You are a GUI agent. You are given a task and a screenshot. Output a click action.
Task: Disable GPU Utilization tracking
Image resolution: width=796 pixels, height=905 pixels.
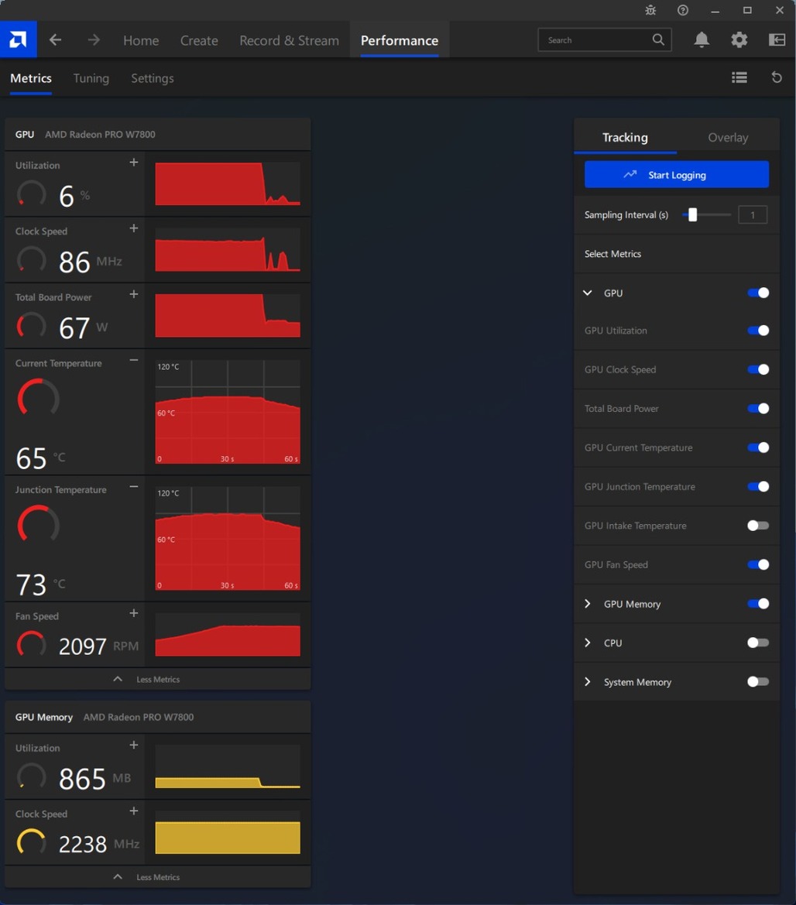tap(758, 331)
